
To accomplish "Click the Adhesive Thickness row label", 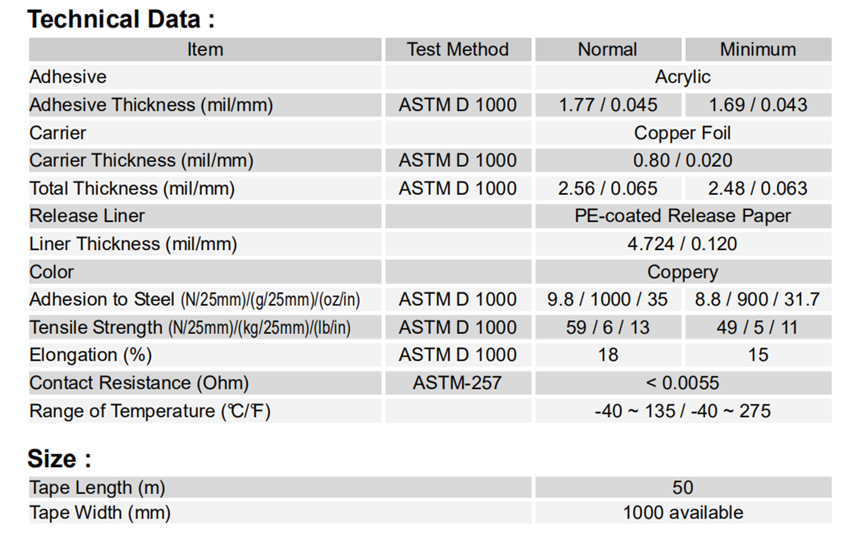I will pos(151,105).
